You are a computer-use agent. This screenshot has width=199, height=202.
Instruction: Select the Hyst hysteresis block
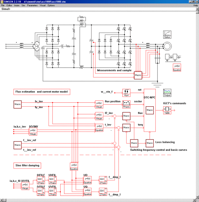click(x=126, y=93)
